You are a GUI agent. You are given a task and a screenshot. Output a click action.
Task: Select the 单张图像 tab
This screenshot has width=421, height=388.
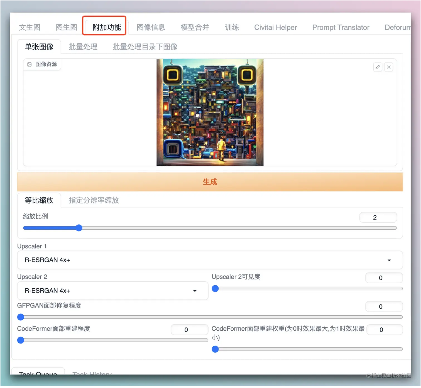39,46
